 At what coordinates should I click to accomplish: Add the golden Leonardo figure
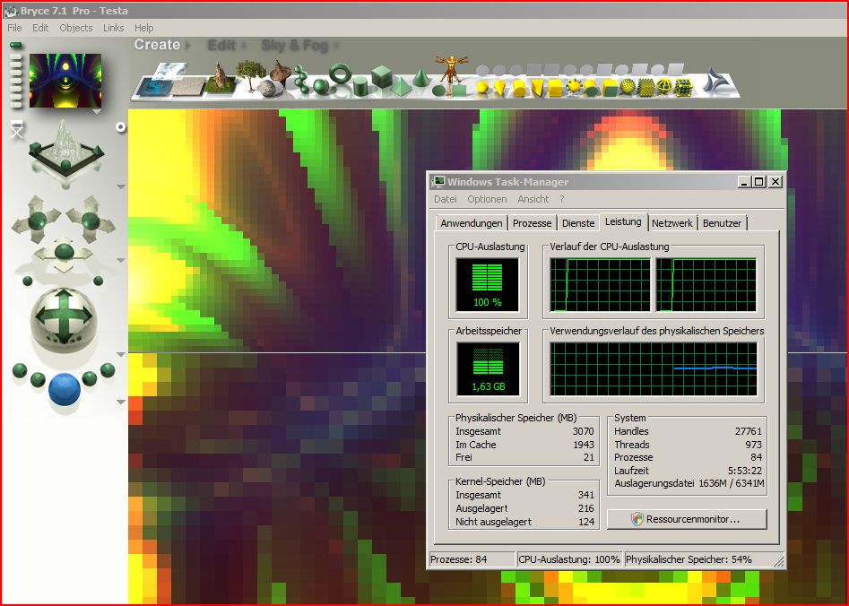coord(450,69)
